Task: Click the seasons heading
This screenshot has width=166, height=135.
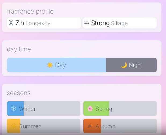Action: [19, 93]
